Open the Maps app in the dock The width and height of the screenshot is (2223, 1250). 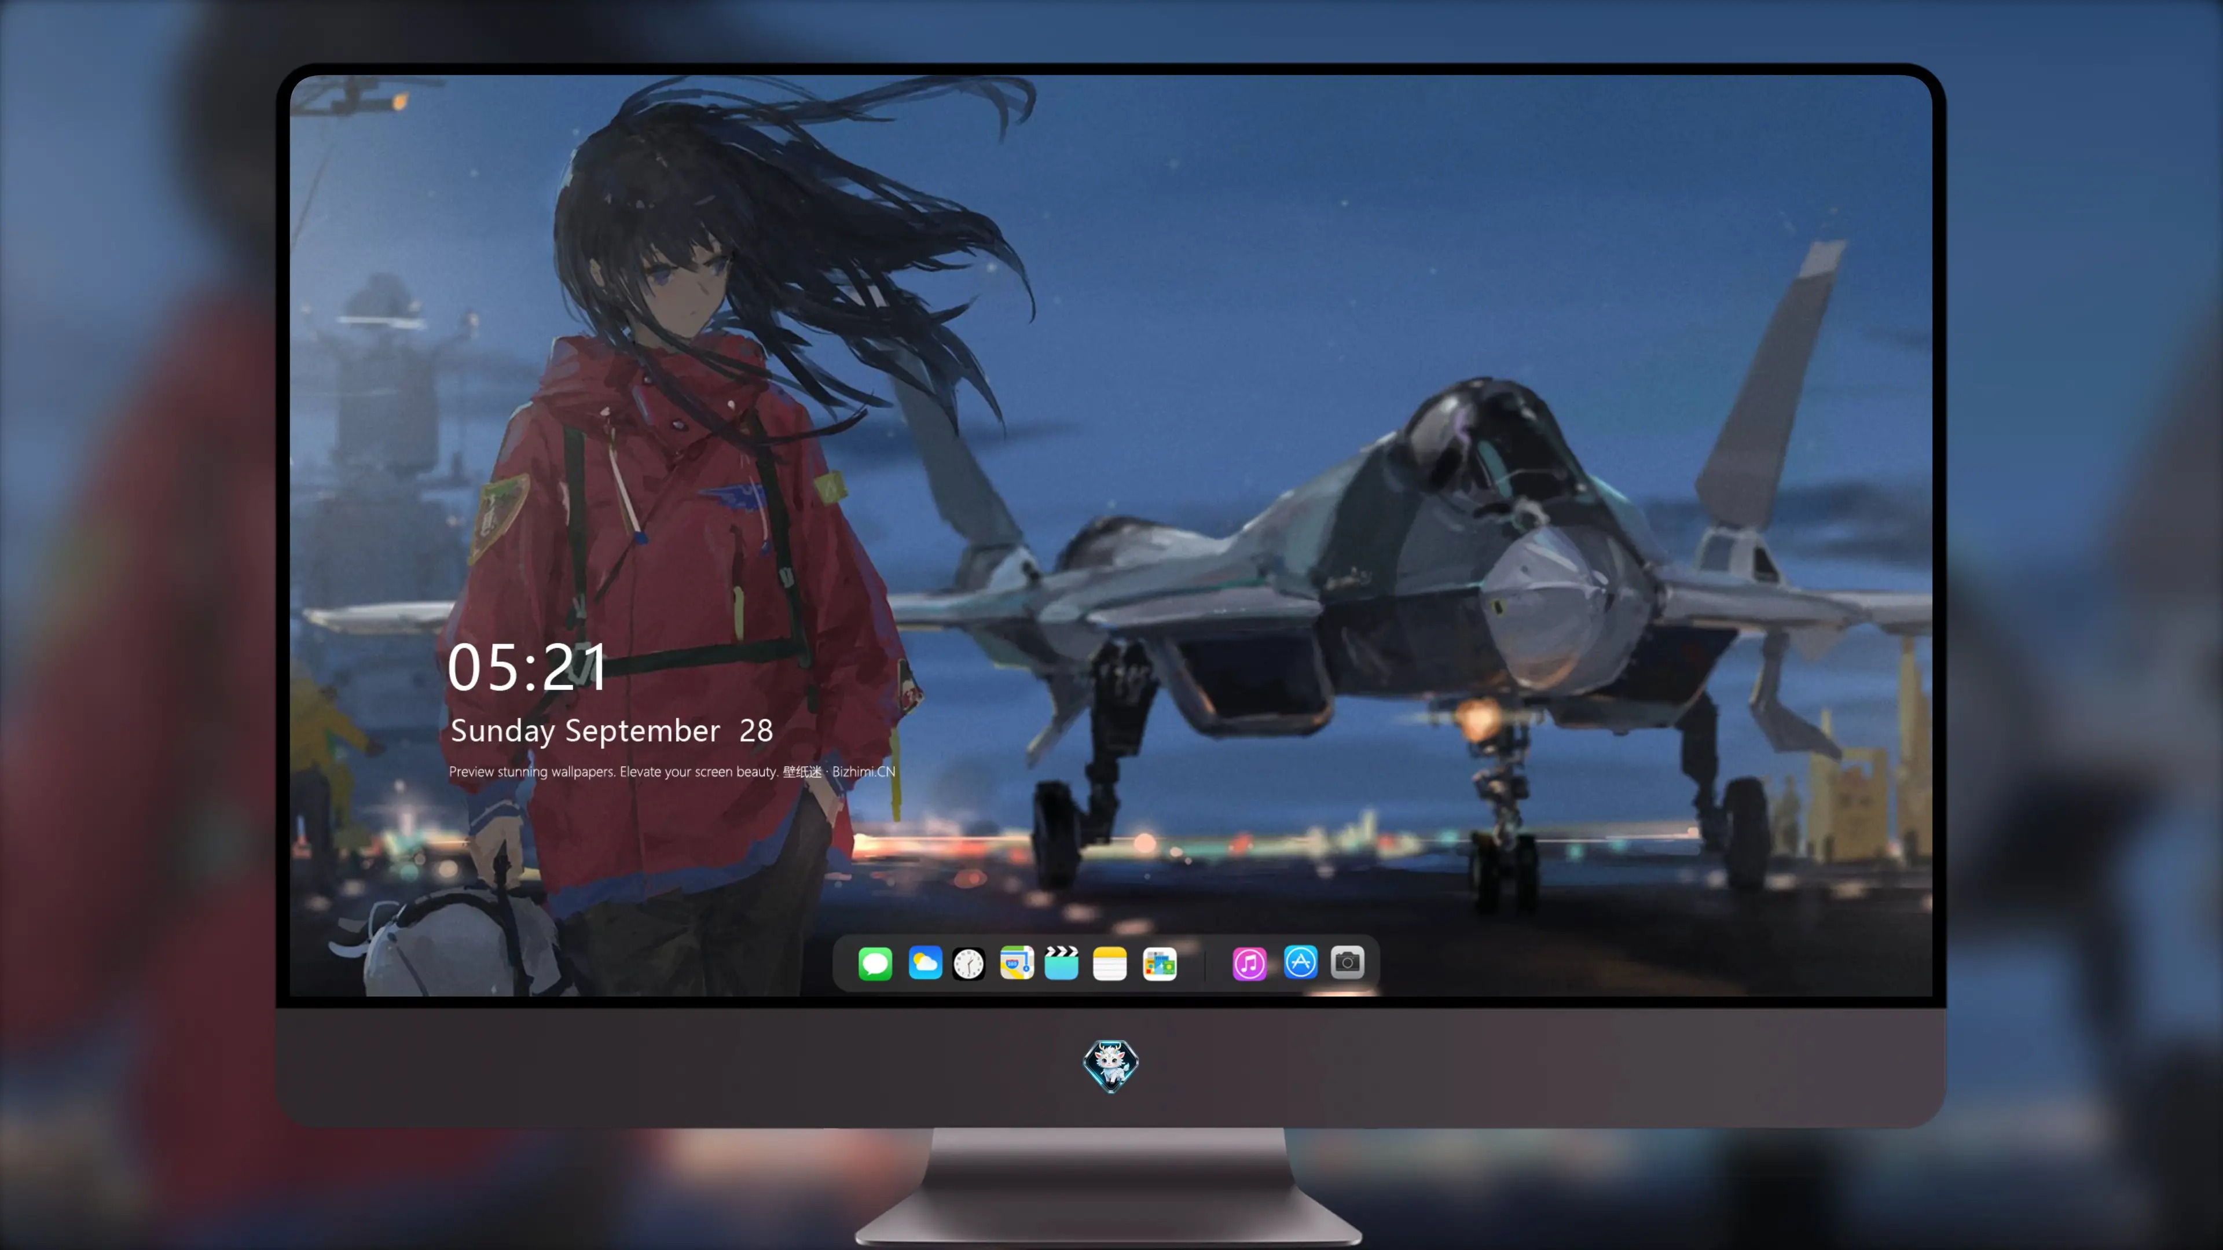point(1017,963)
